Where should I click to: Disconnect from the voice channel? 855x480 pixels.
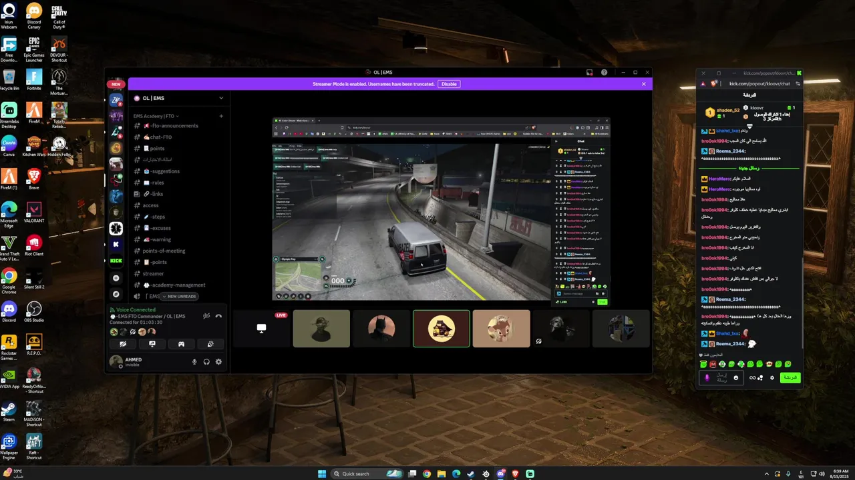[x=218, y=316]
